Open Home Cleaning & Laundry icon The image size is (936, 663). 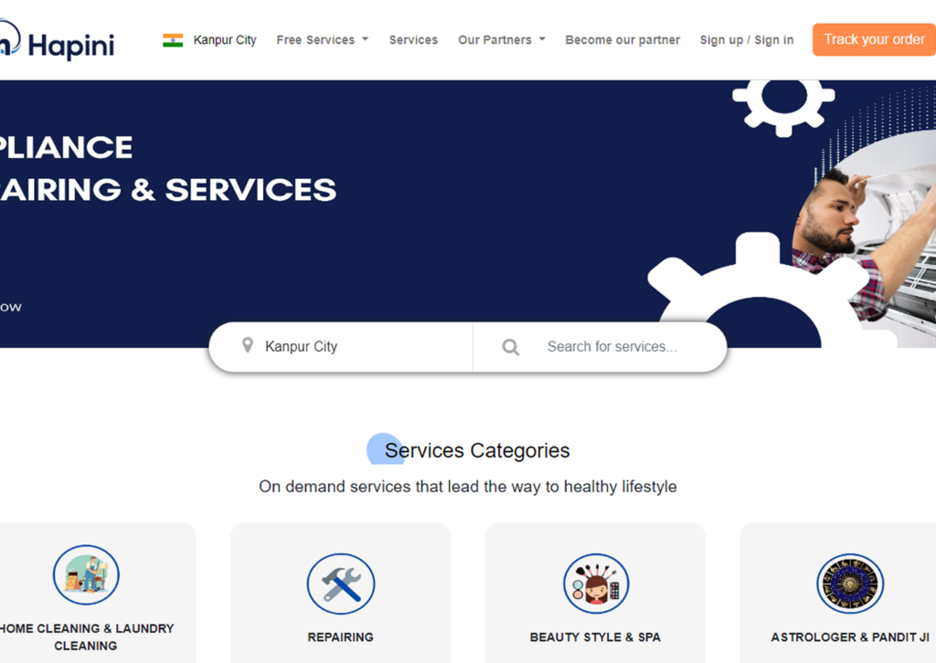[86, 574]
